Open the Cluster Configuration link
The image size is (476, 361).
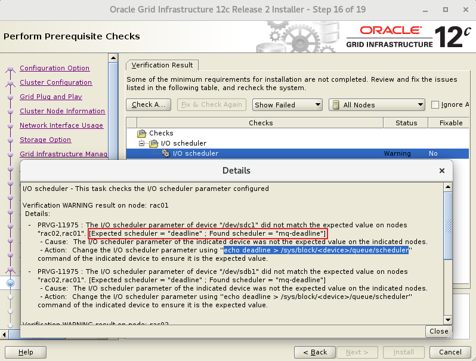[x=56, y=82]
